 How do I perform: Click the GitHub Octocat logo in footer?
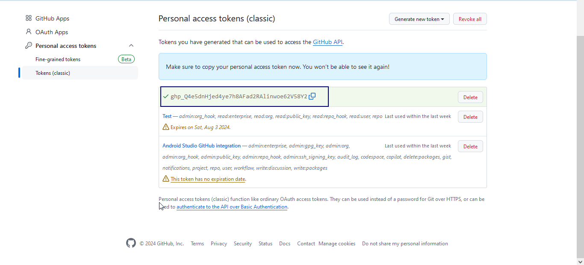(x=131, y=243)
